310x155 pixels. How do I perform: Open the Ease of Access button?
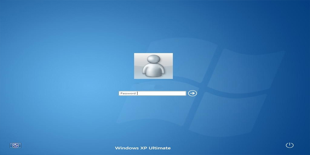tap(15, 146)
